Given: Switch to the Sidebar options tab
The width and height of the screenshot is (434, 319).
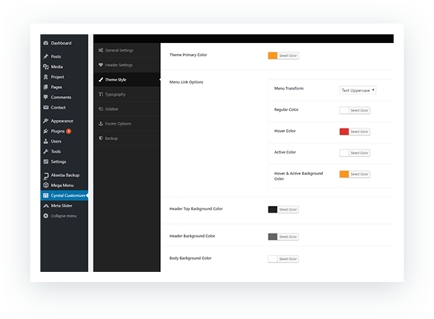Looking at the screenshot, I should tap(126, 109).
